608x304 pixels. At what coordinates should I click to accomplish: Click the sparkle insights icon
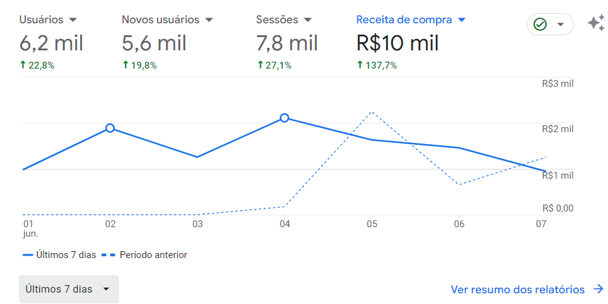point(595,23)
